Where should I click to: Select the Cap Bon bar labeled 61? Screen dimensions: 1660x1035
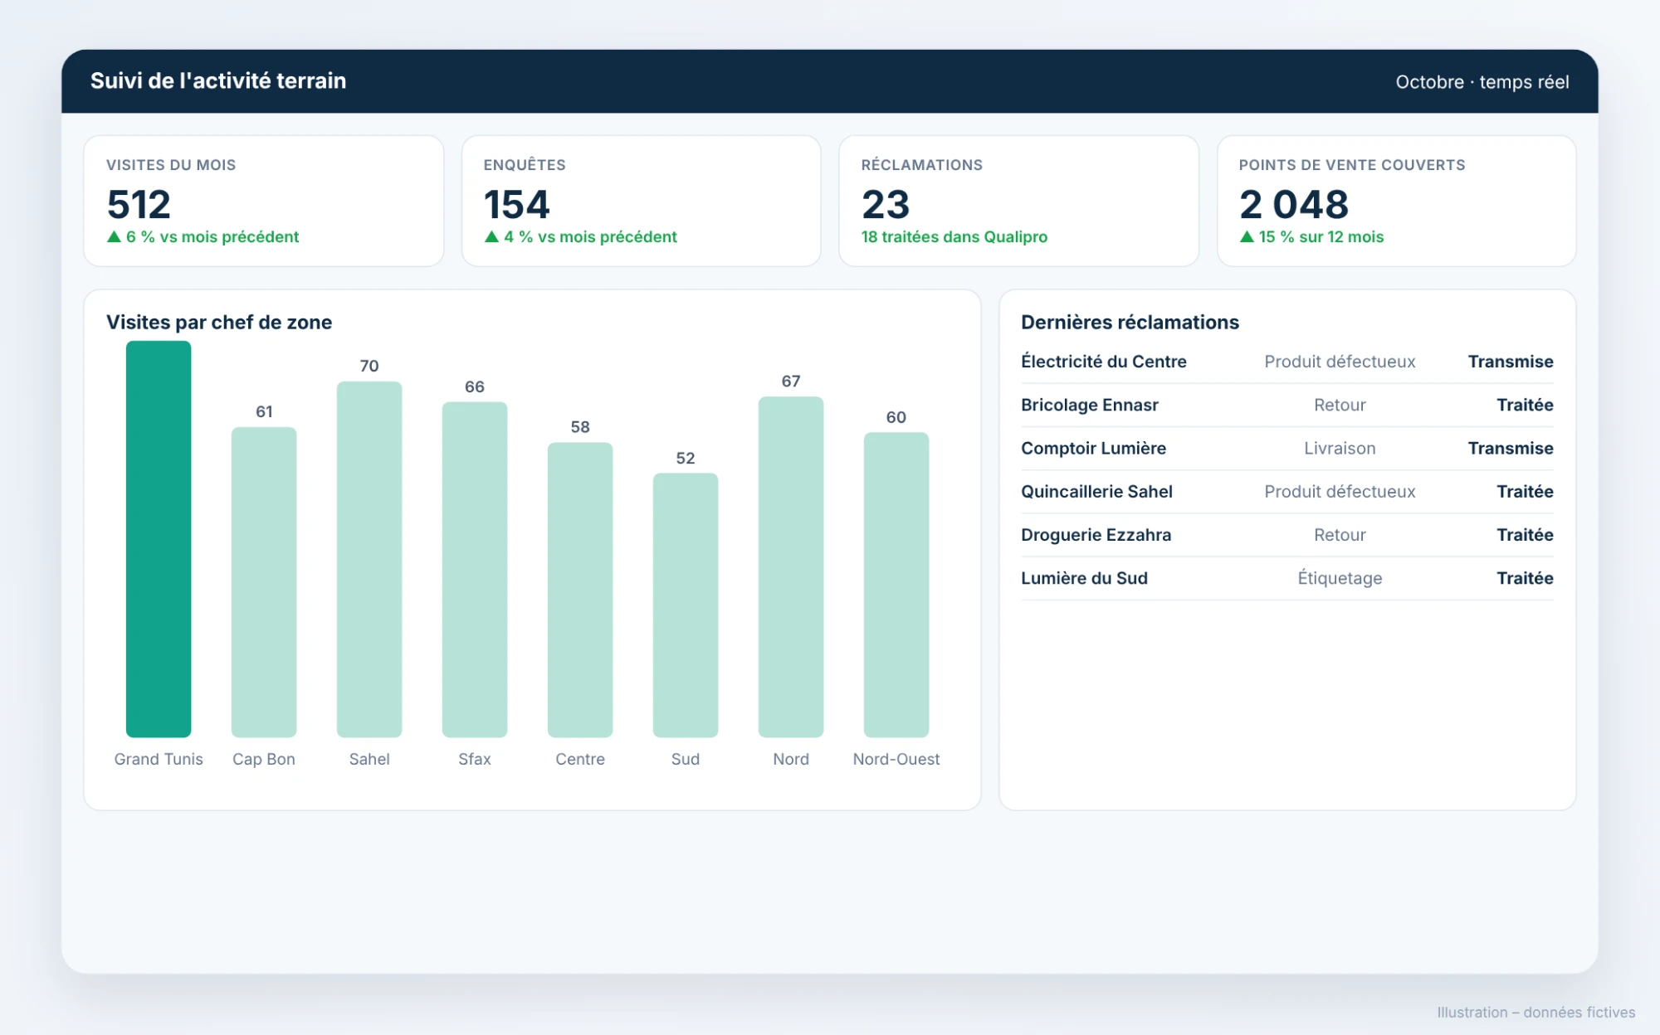[264, 582]
